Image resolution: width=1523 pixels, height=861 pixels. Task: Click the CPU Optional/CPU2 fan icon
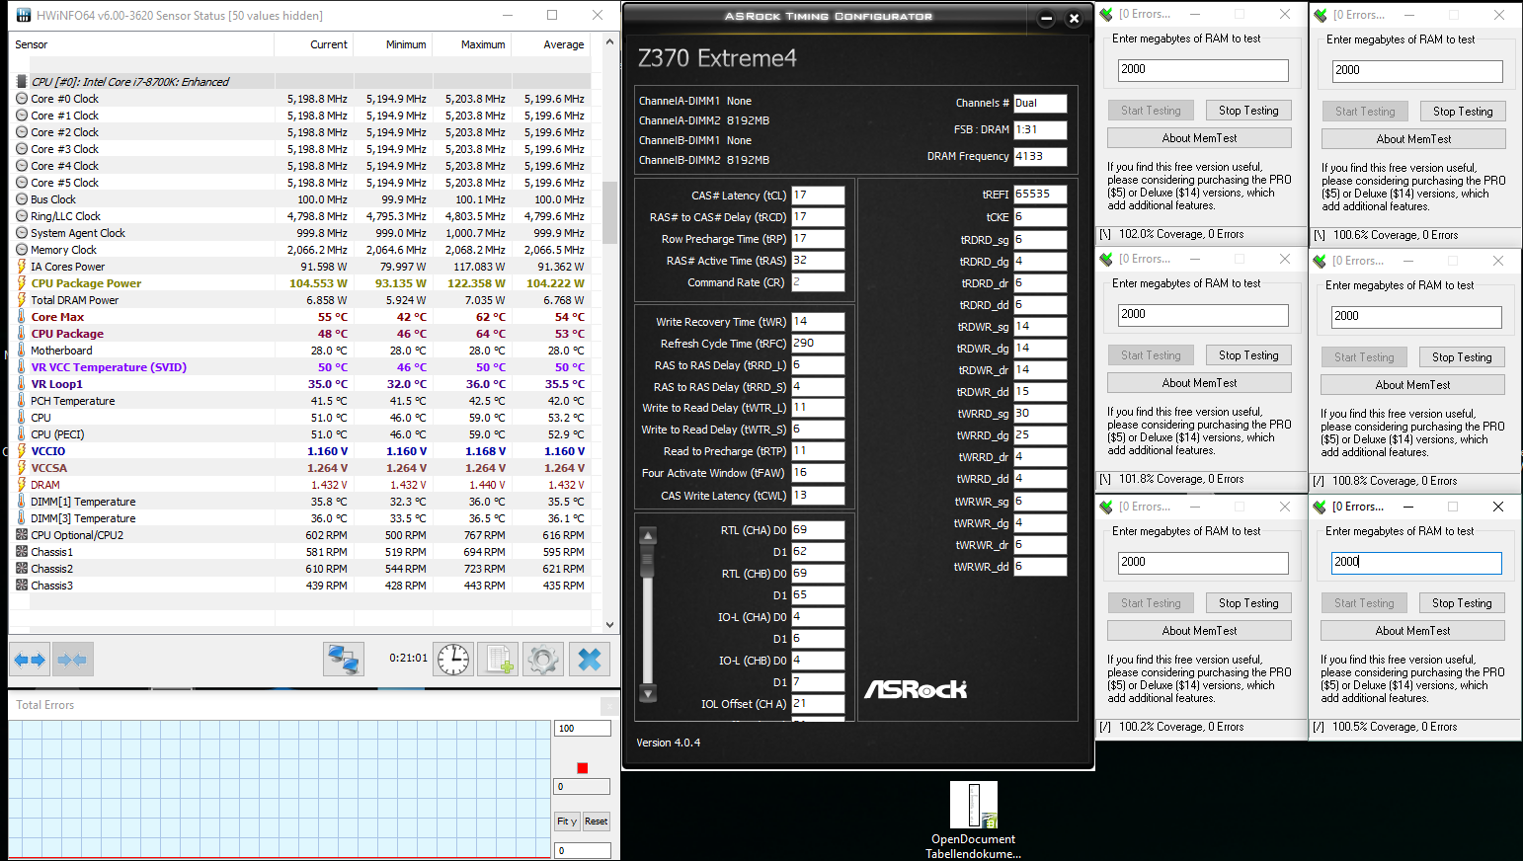(x=22, y=535)
